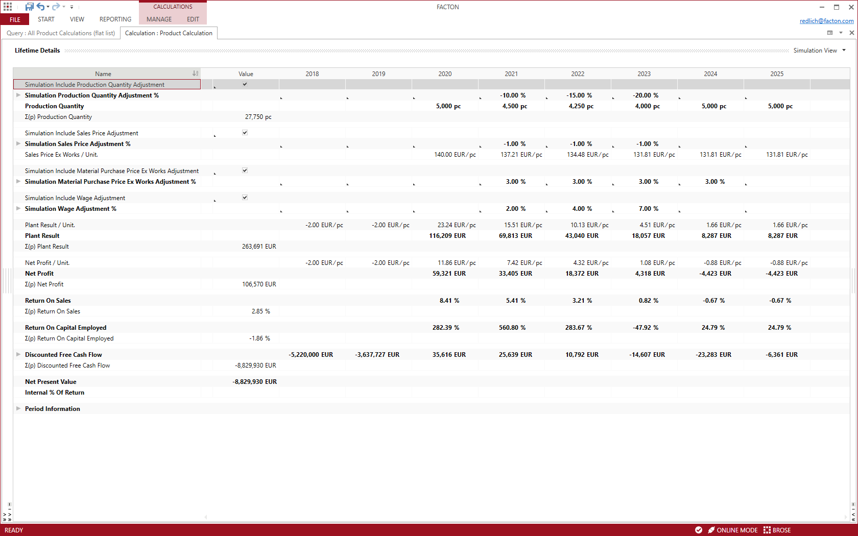The image size is (858, 536).
Task: Maximize the FACTON window
Action: [837, 7]
